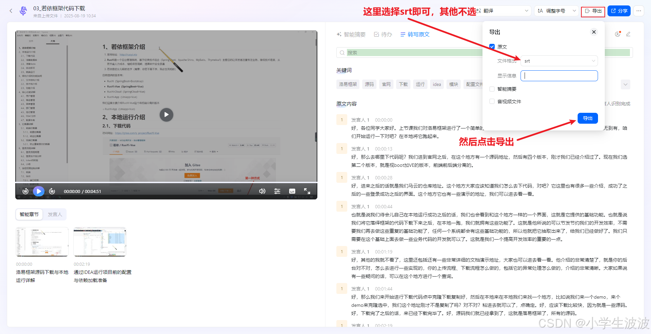Rewind 15 seconds in player
The width and height of the screenshot is (651, 334).
click(x=25, y=191)
